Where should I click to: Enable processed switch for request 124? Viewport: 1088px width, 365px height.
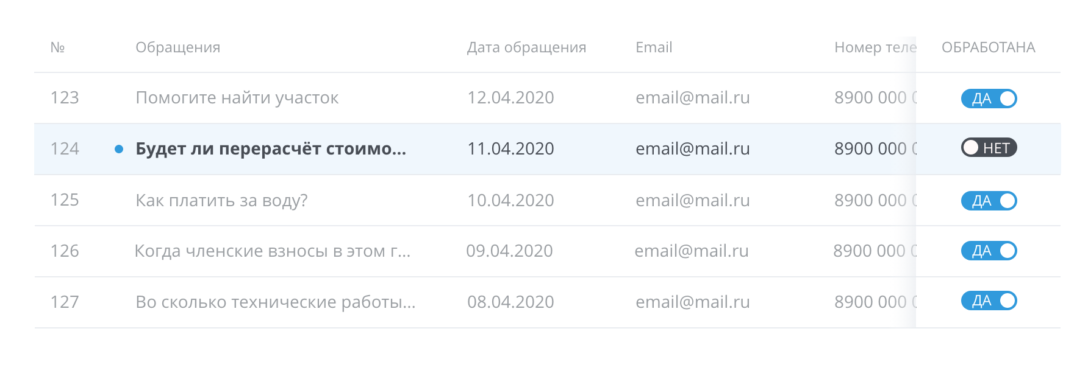click(989, 148)
